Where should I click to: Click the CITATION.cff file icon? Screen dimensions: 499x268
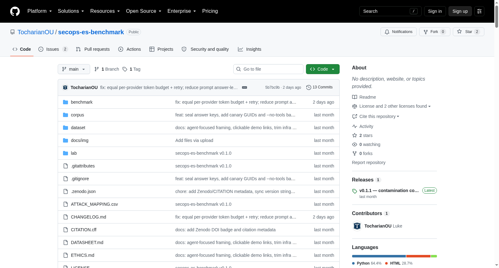[65, 230]
